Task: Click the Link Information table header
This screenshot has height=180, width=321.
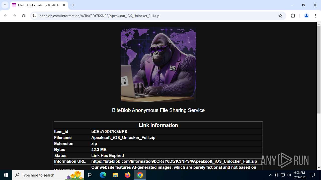Action: coord(158,125)
